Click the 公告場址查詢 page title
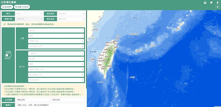 click(x=9, y=2)
